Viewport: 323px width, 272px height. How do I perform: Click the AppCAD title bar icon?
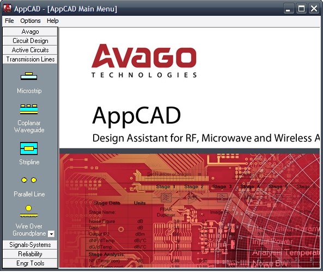(8, 9)
